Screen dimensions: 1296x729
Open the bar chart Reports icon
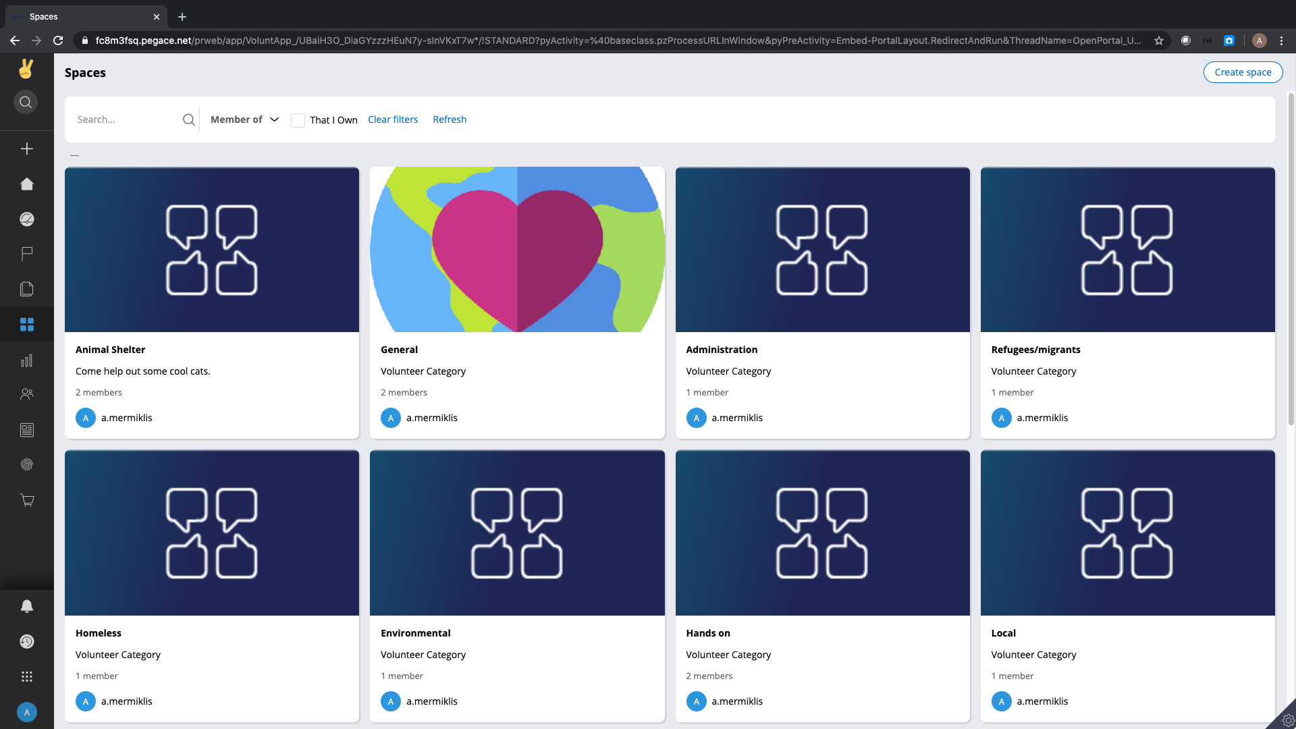click(x=27, y=360)
